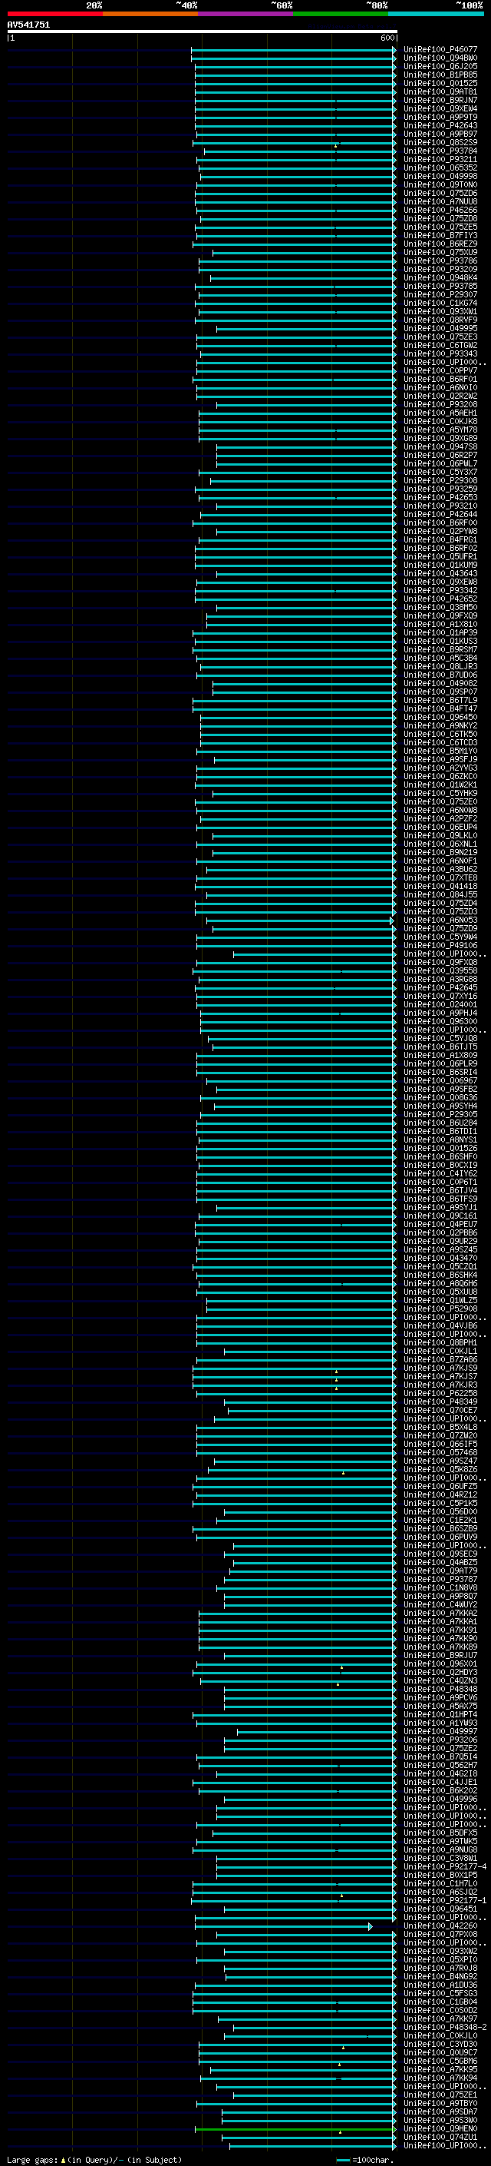Select hit label UniRef100_Q948K4
This screenshot has height=2166, width=491.
tap(440, 277)
